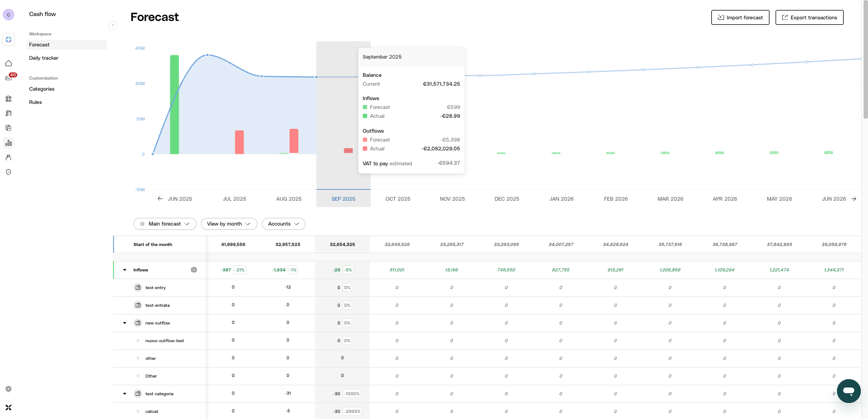The width and height of the screenshot is (868, 419).
Task: Open the chat support bubble
Action: click(848, 391)
